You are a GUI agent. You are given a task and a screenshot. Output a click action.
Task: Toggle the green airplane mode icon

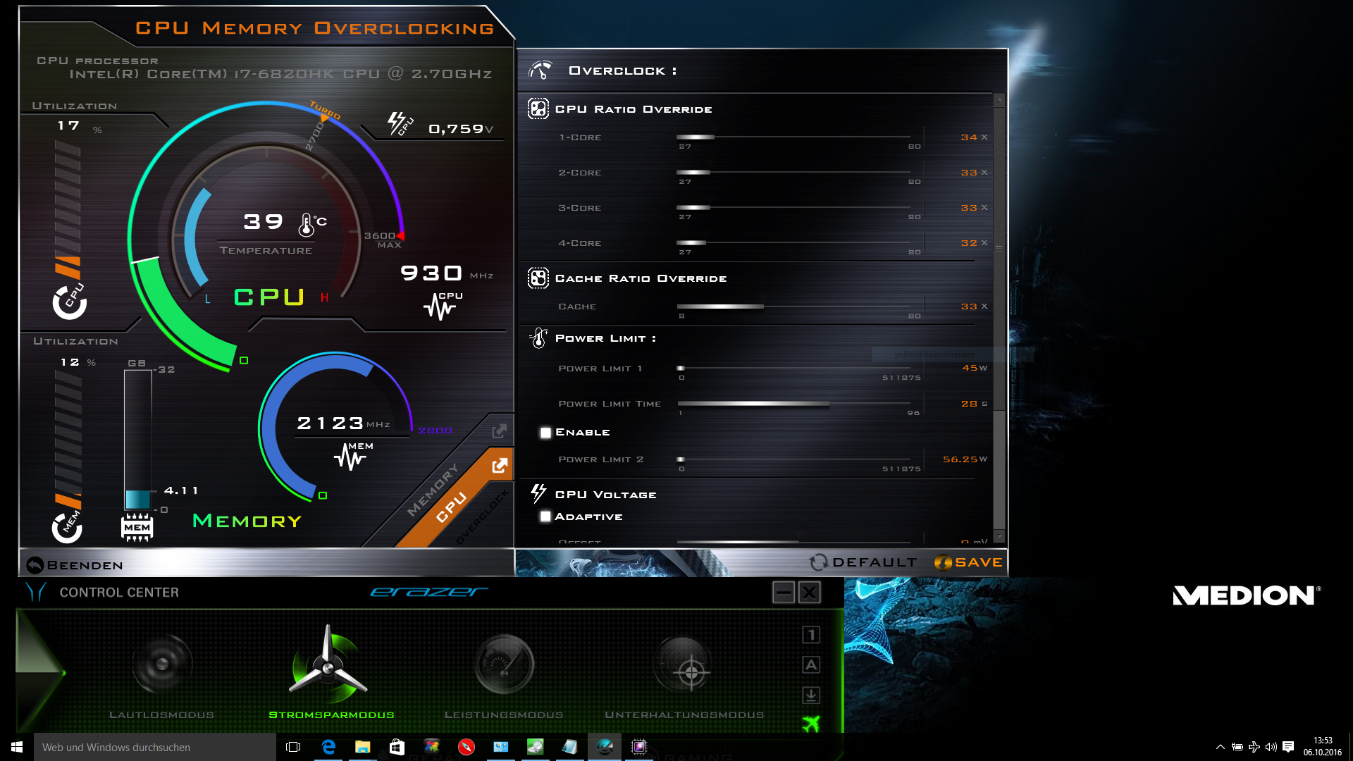(811, 723)
